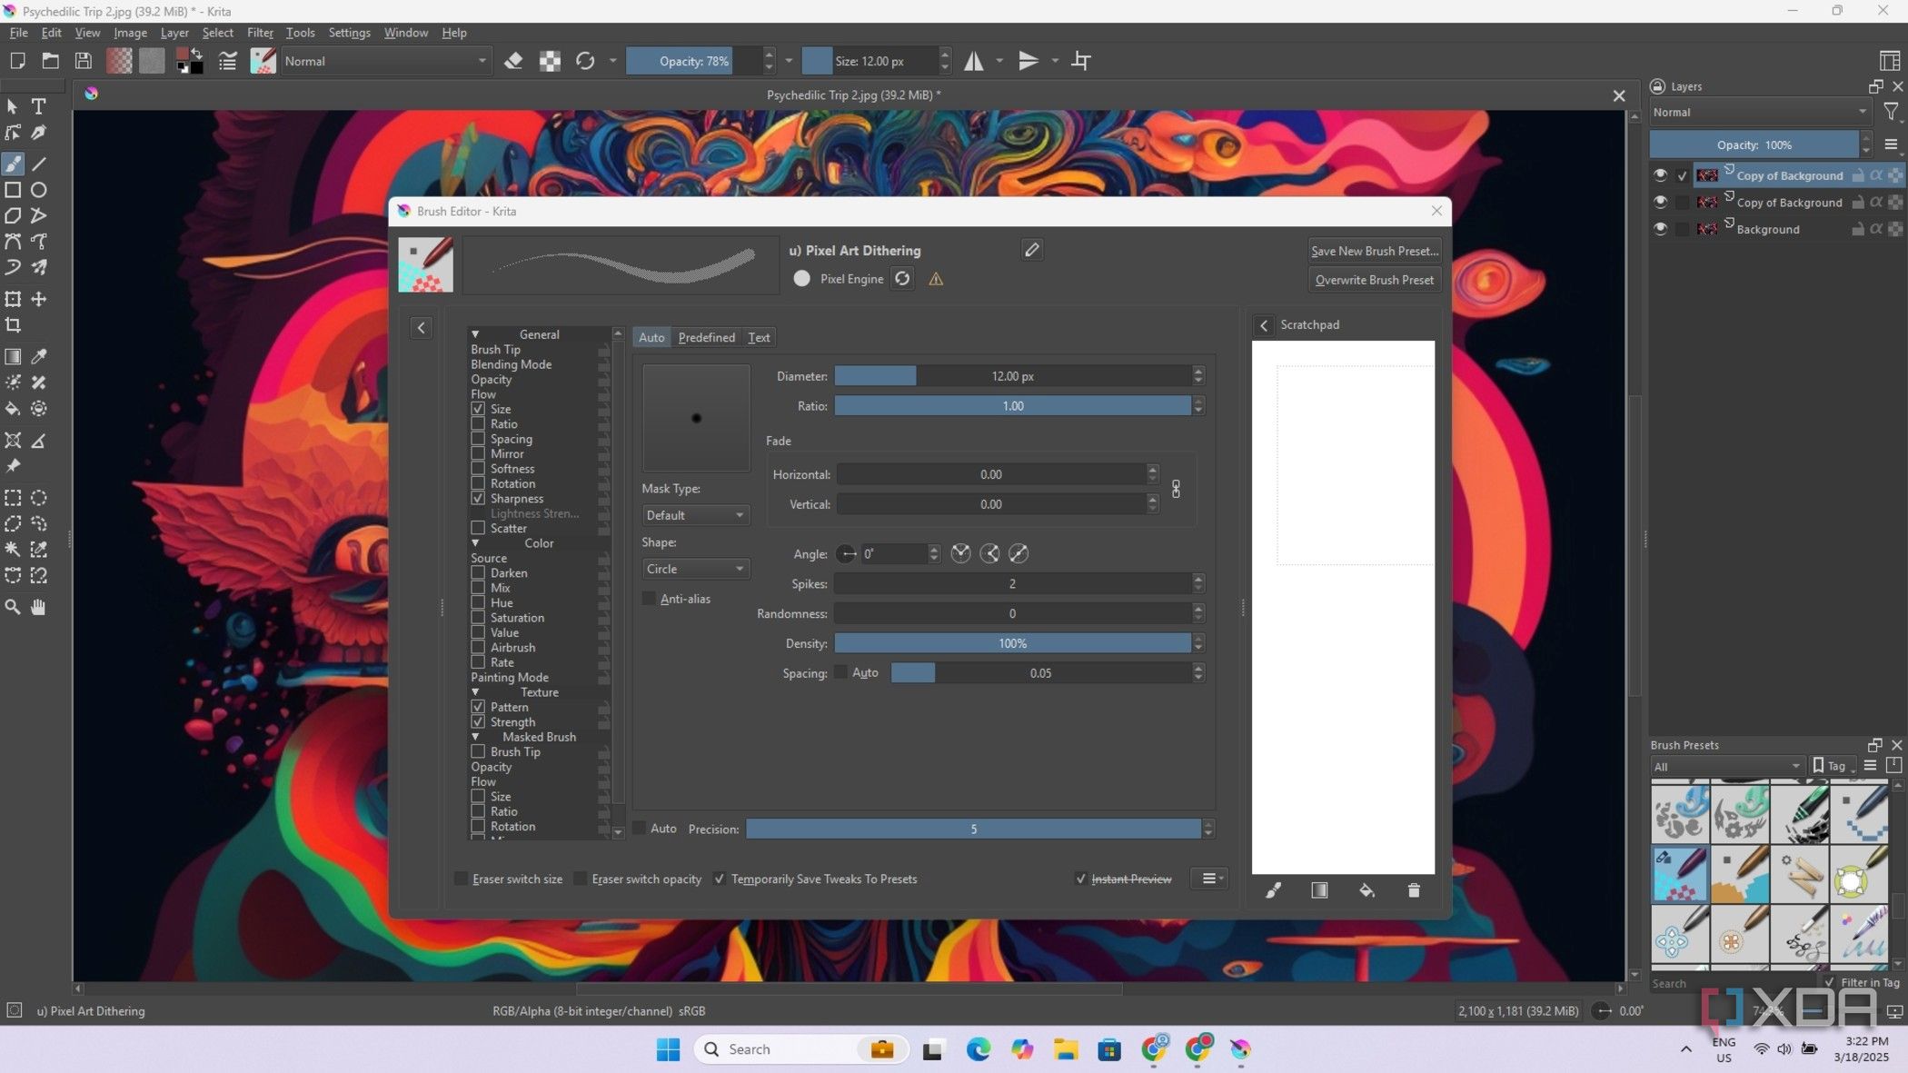Activate the Zoom tool
The width and height of the screenshot is (1908, 1073).
tap(13, 607)
